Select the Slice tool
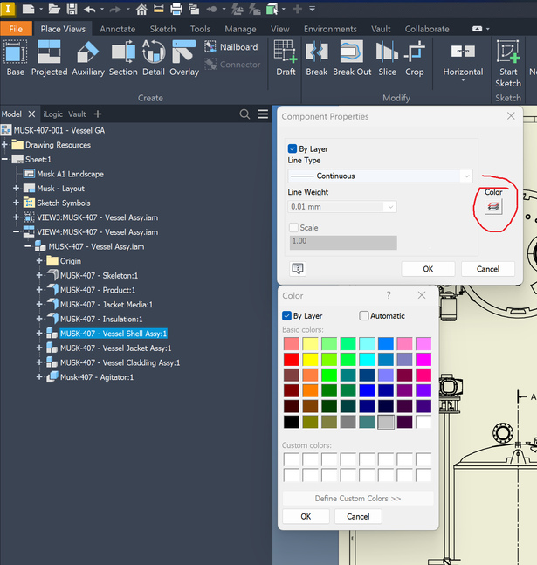Viewport: 537px width, 565px height. 387,58
